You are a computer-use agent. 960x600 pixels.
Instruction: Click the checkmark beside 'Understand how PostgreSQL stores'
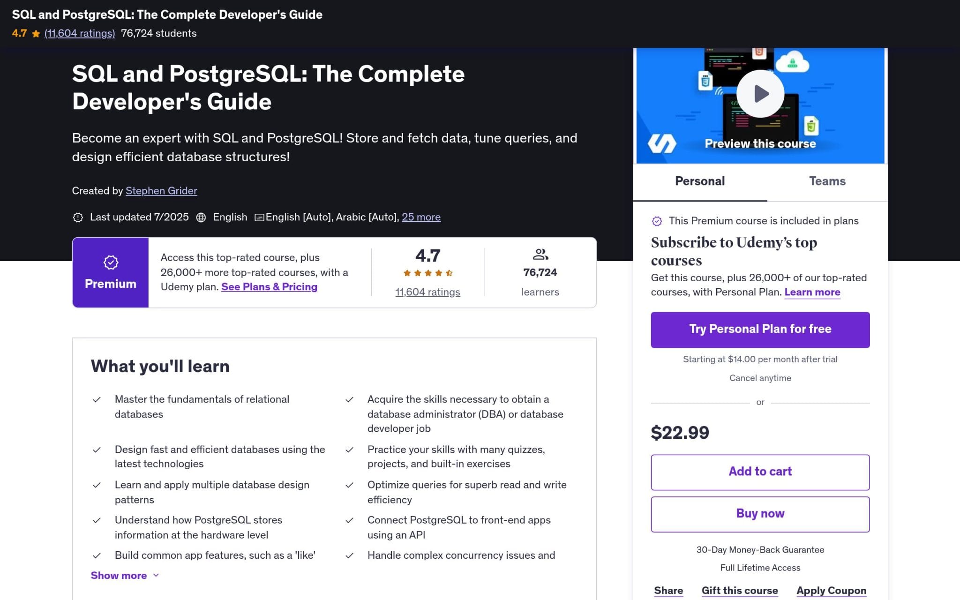tap(97, 520)
